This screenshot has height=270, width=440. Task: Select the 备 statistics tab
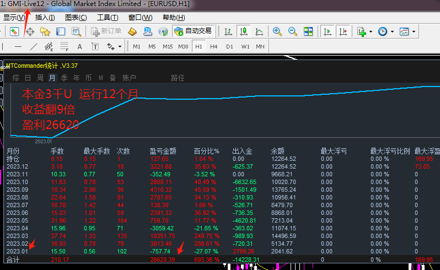[113, 78]
